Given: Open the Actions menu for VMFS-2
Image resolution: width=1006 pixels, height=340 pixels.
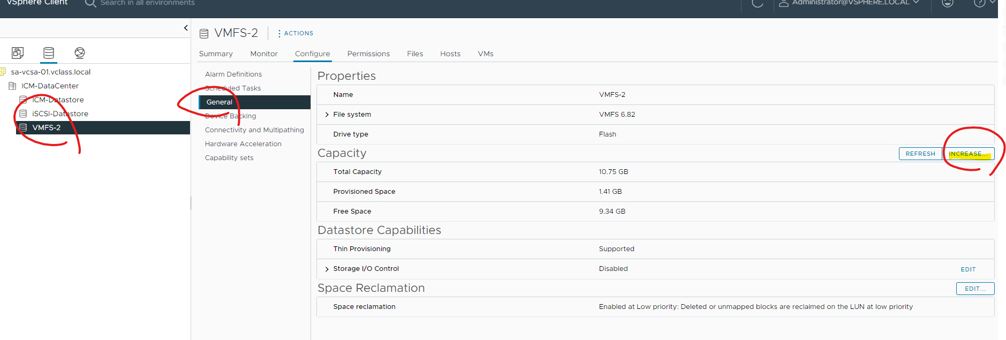Looking at the screenshot, I should 295,33.
